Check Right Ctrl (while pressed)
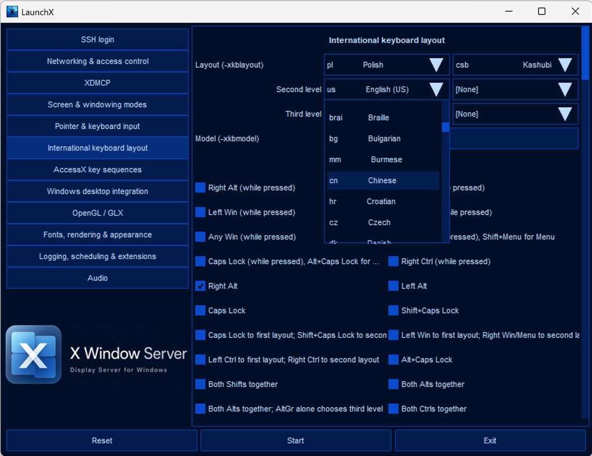The width and height of the screenshot is (592, 456). click(393, 261)
